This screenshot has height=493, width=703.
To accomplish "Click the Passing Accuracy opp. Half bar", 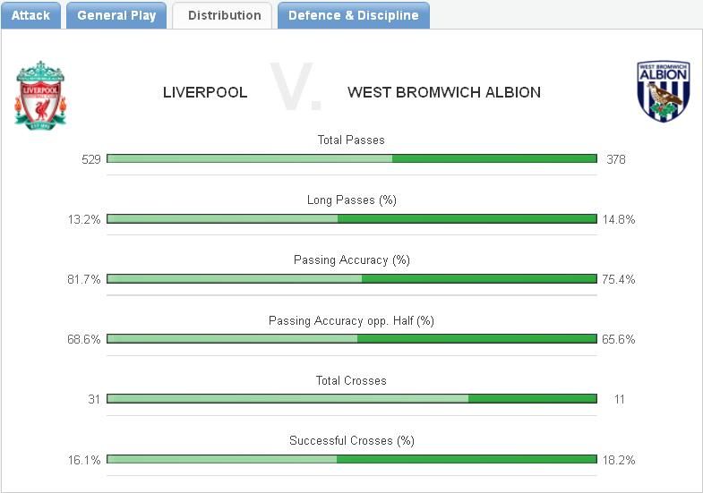I will click(x=351, y=338).
